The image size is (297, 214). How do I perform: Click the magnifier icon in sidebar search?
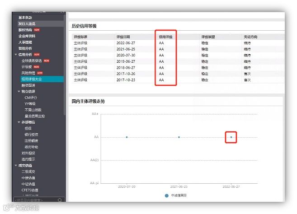click(60, 200)
